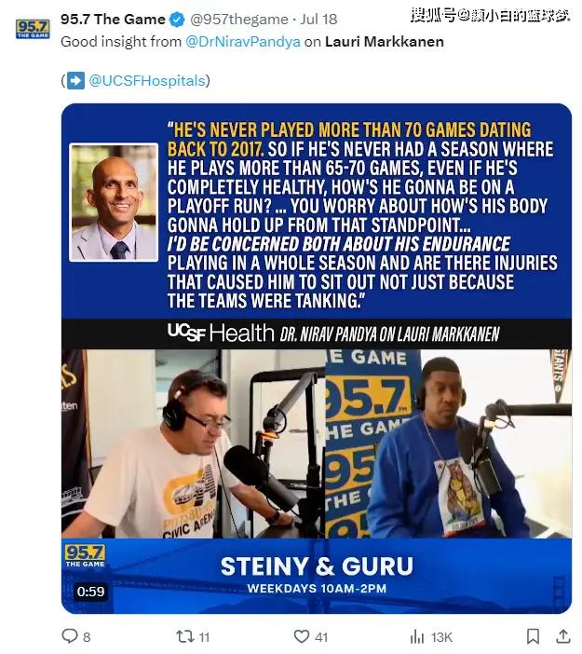Click the Lauri Markkanen bold name

click(x=385, y=42)
